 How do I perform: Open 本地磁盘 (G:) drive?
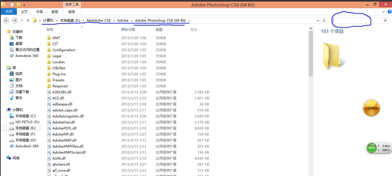[x=22, y=140]
